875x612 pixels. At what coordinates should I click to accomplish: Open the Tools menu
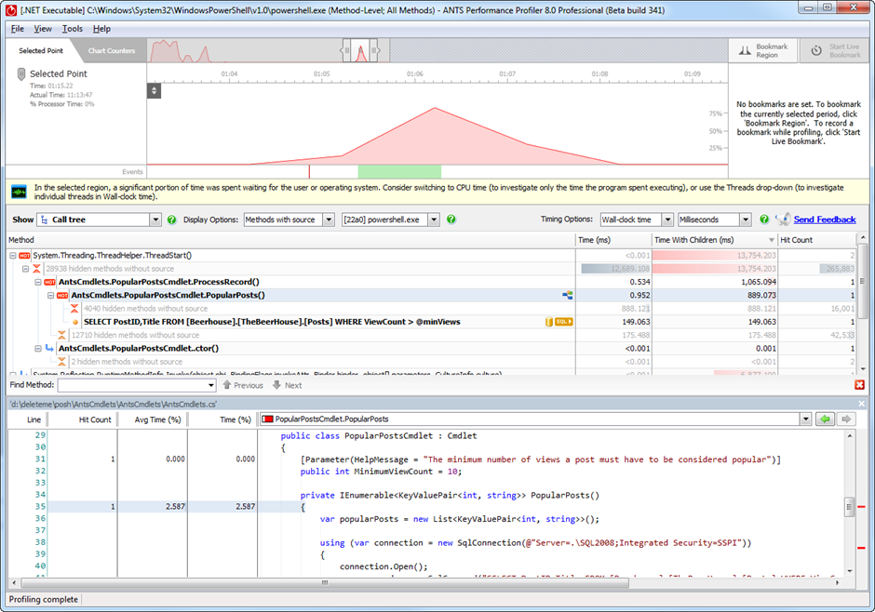72,29
